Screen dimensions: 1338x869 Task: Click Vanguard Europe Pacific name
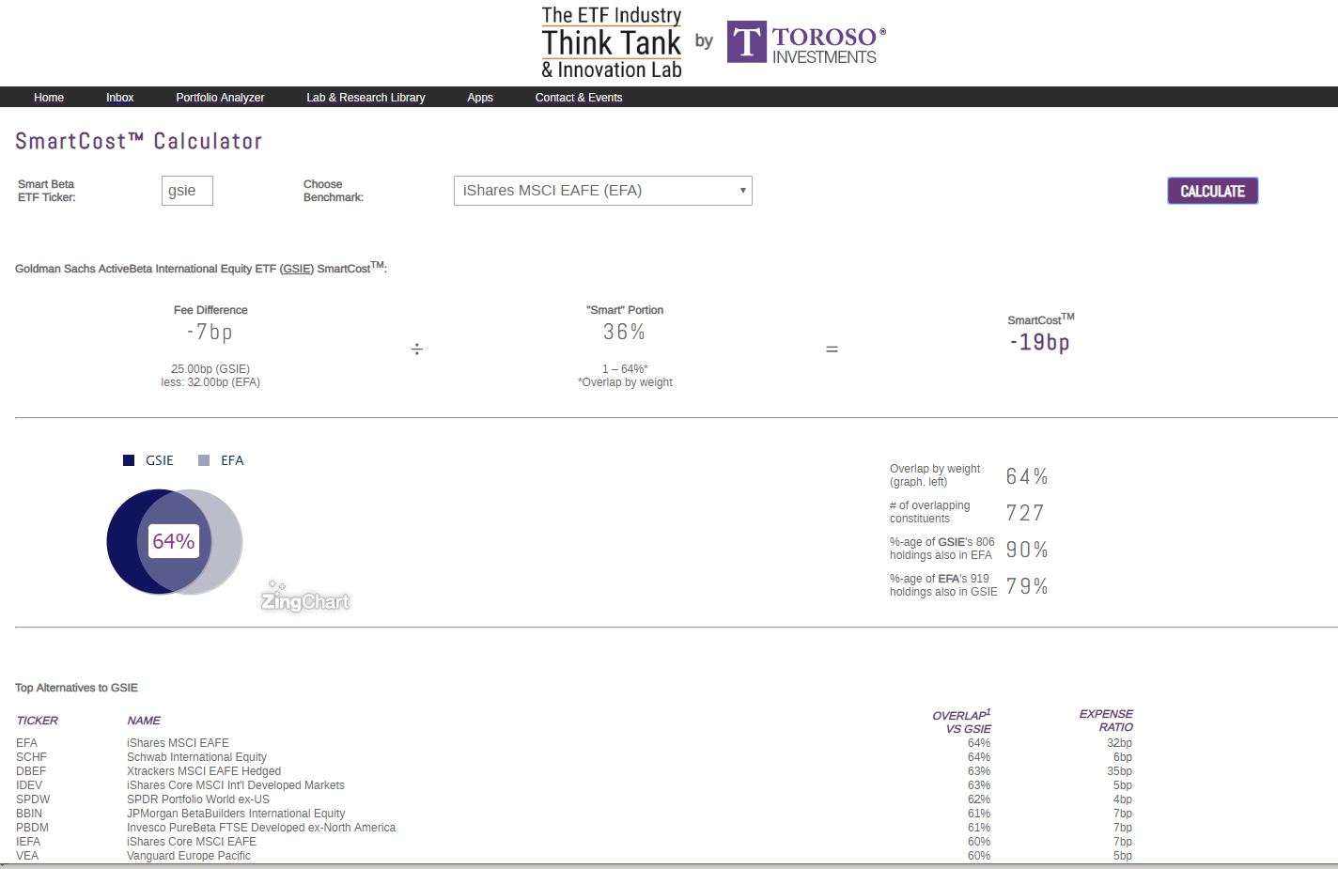[x=189, y=856]
